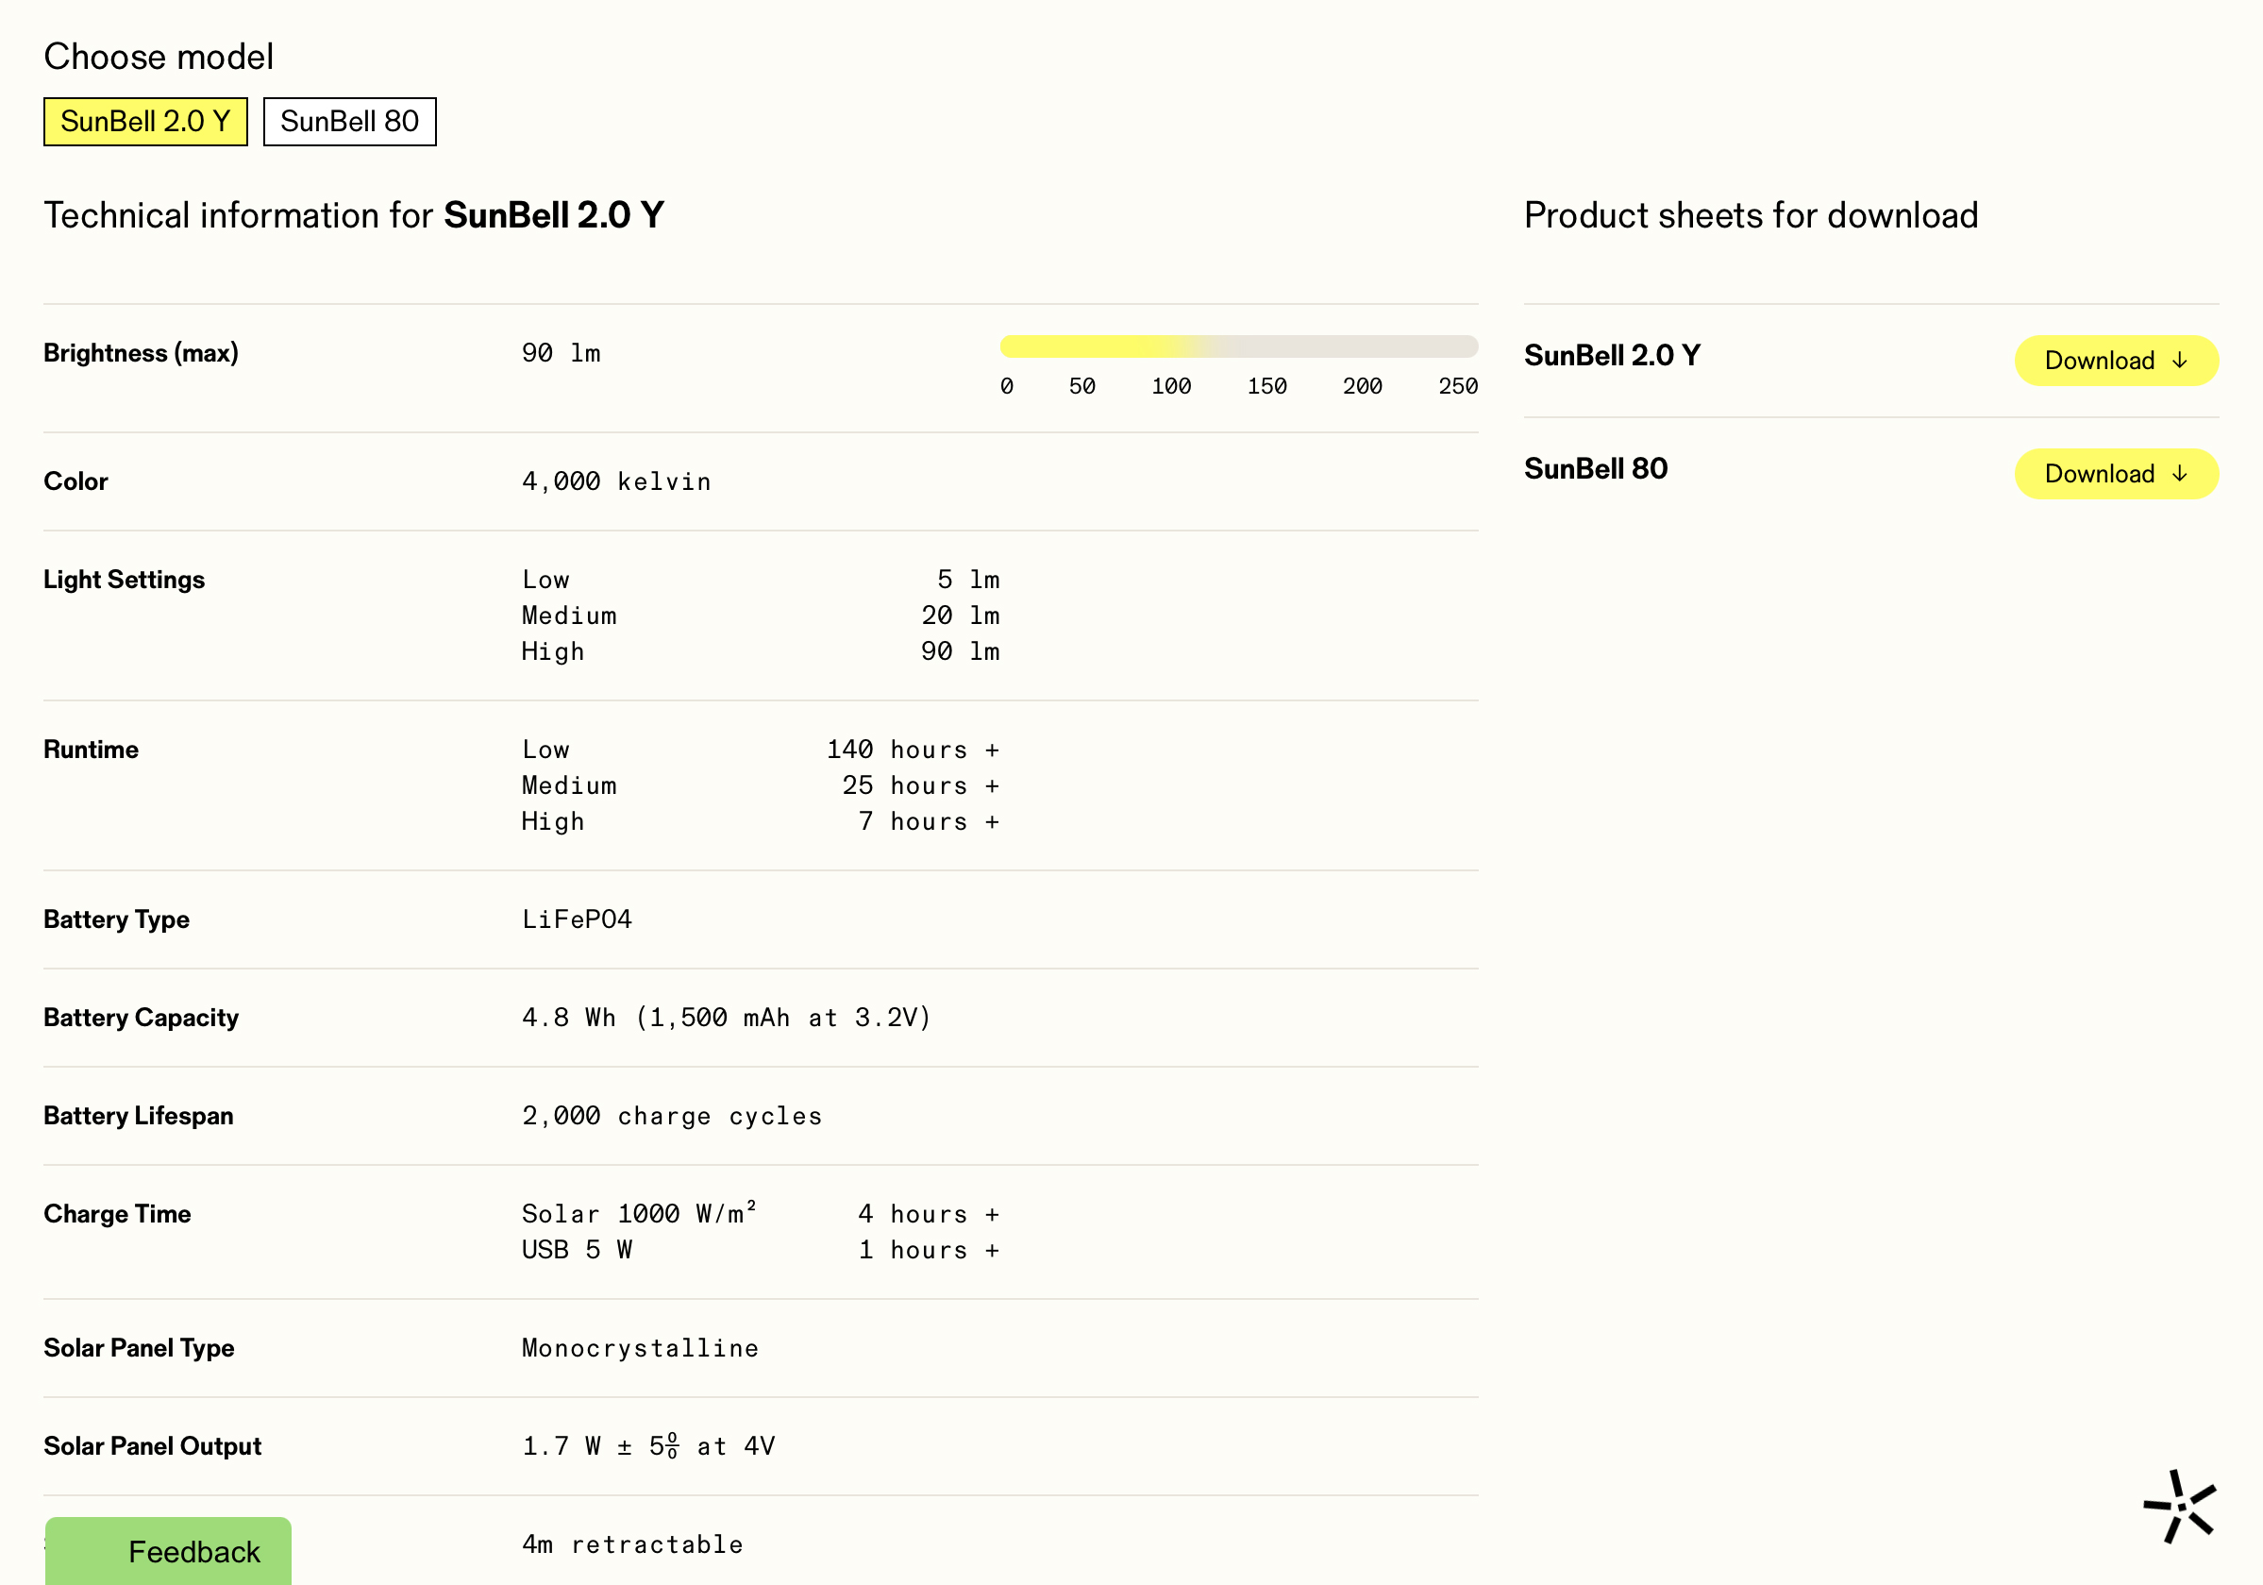Click the 'Product sheets for download' heading
This screenshot has width=2263, height=1585.
[1751, 215]
